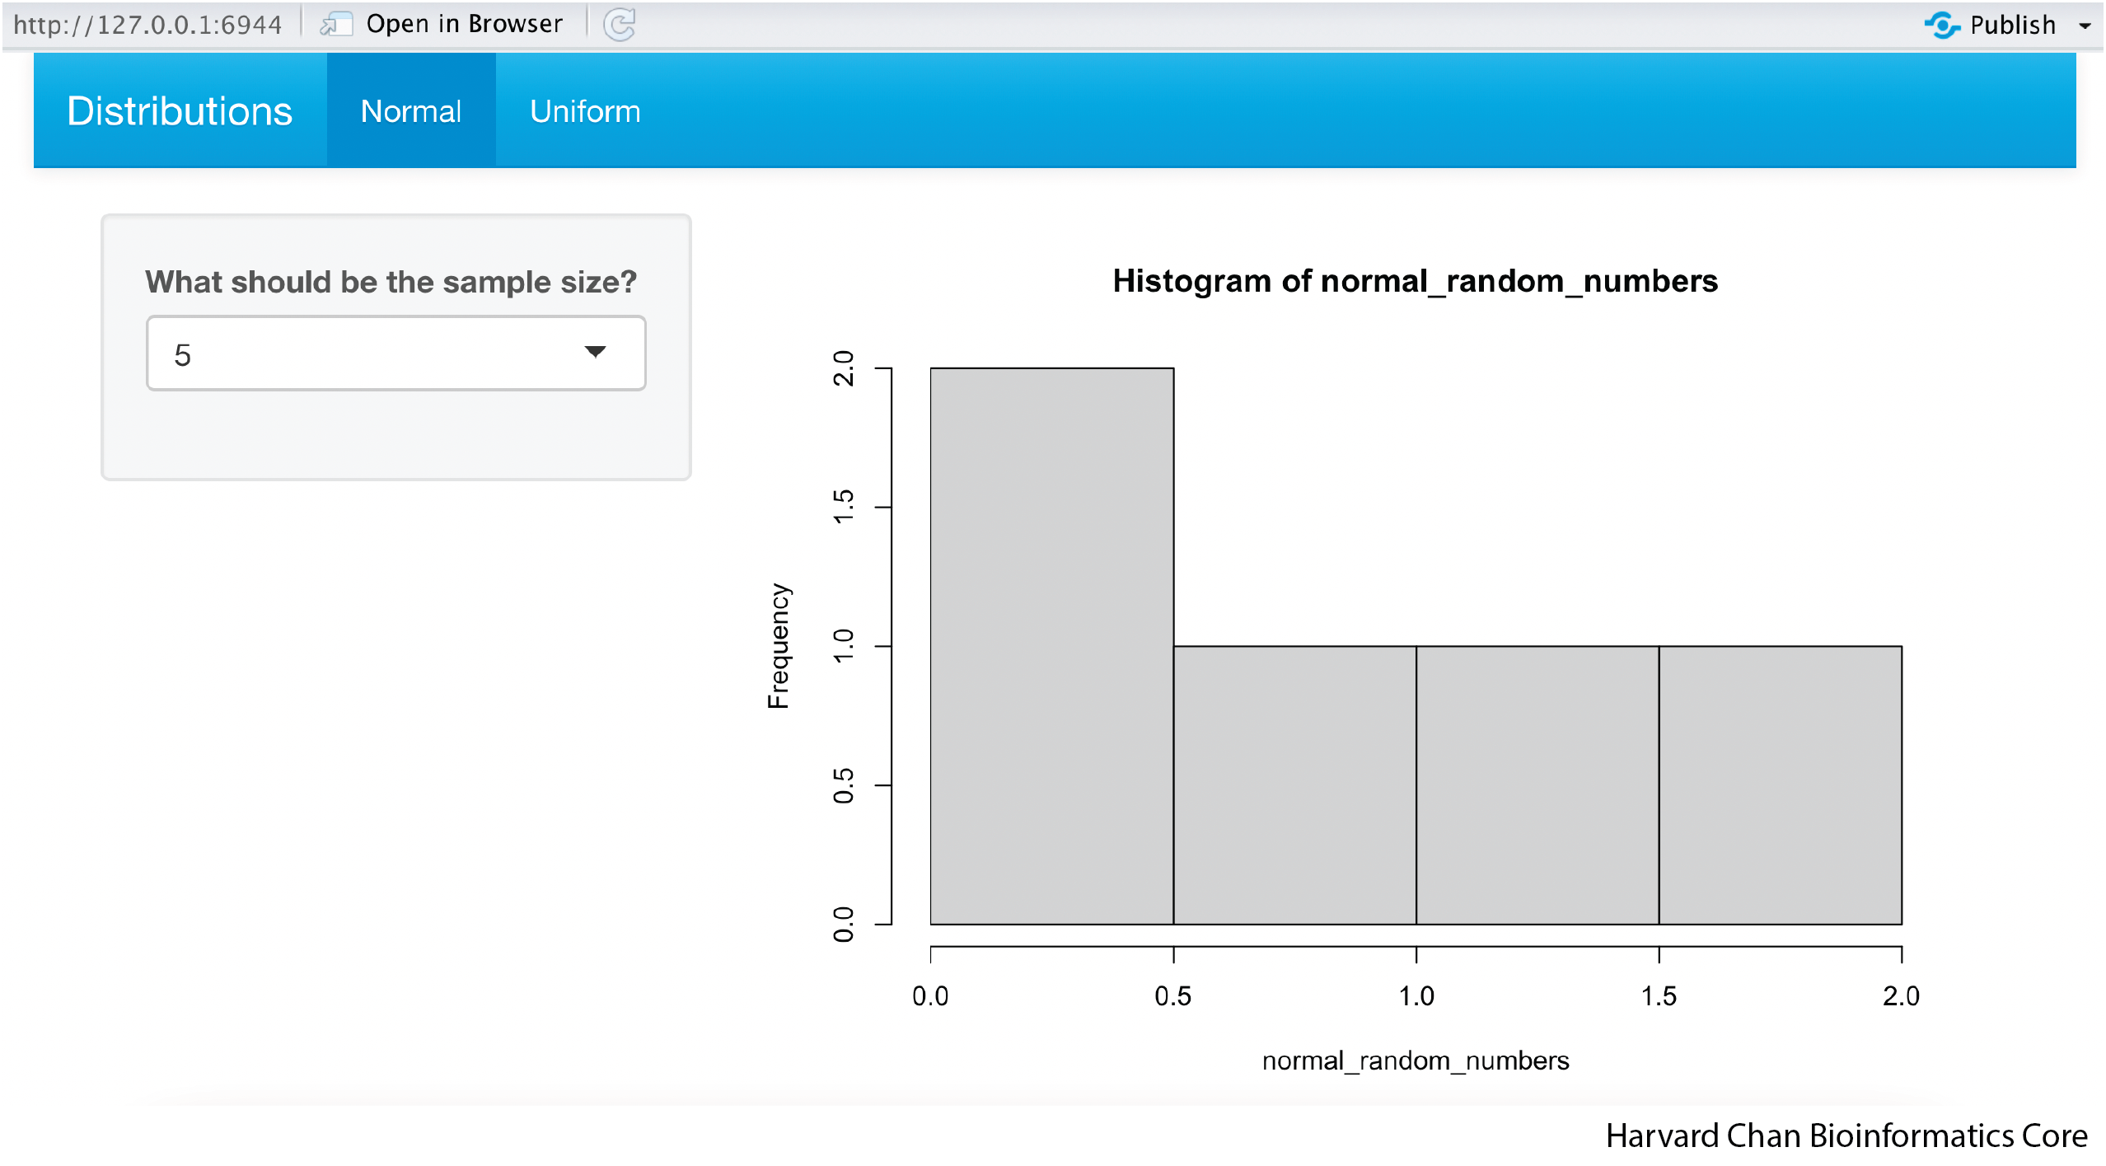The image size is (2106, 1166).
Task: Click the histogram bar between 1.0 and 1.5
Action: 1537,784
